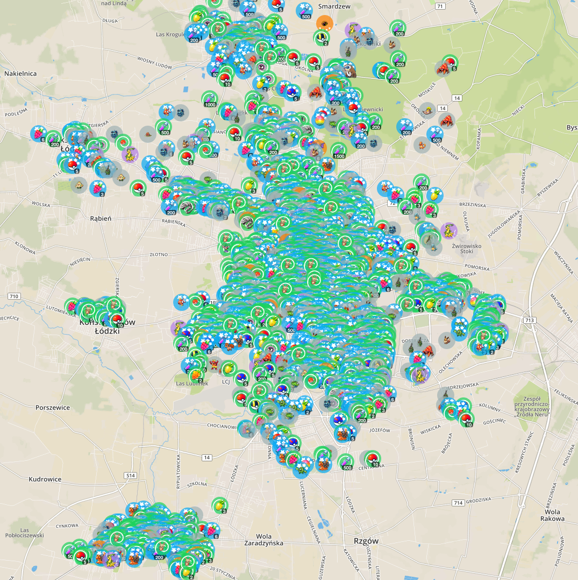The width and height of the screenshot is (578, 580).
Task: Click the Razz Berry 6 marker near PODLEŚNA label
Action: [39, 134]
